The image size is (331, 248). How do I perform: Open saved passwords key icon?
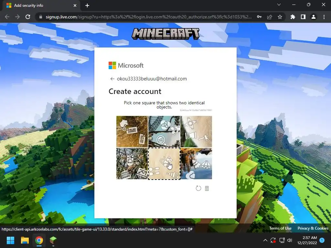pyautogui.click(x=259, y=17)
